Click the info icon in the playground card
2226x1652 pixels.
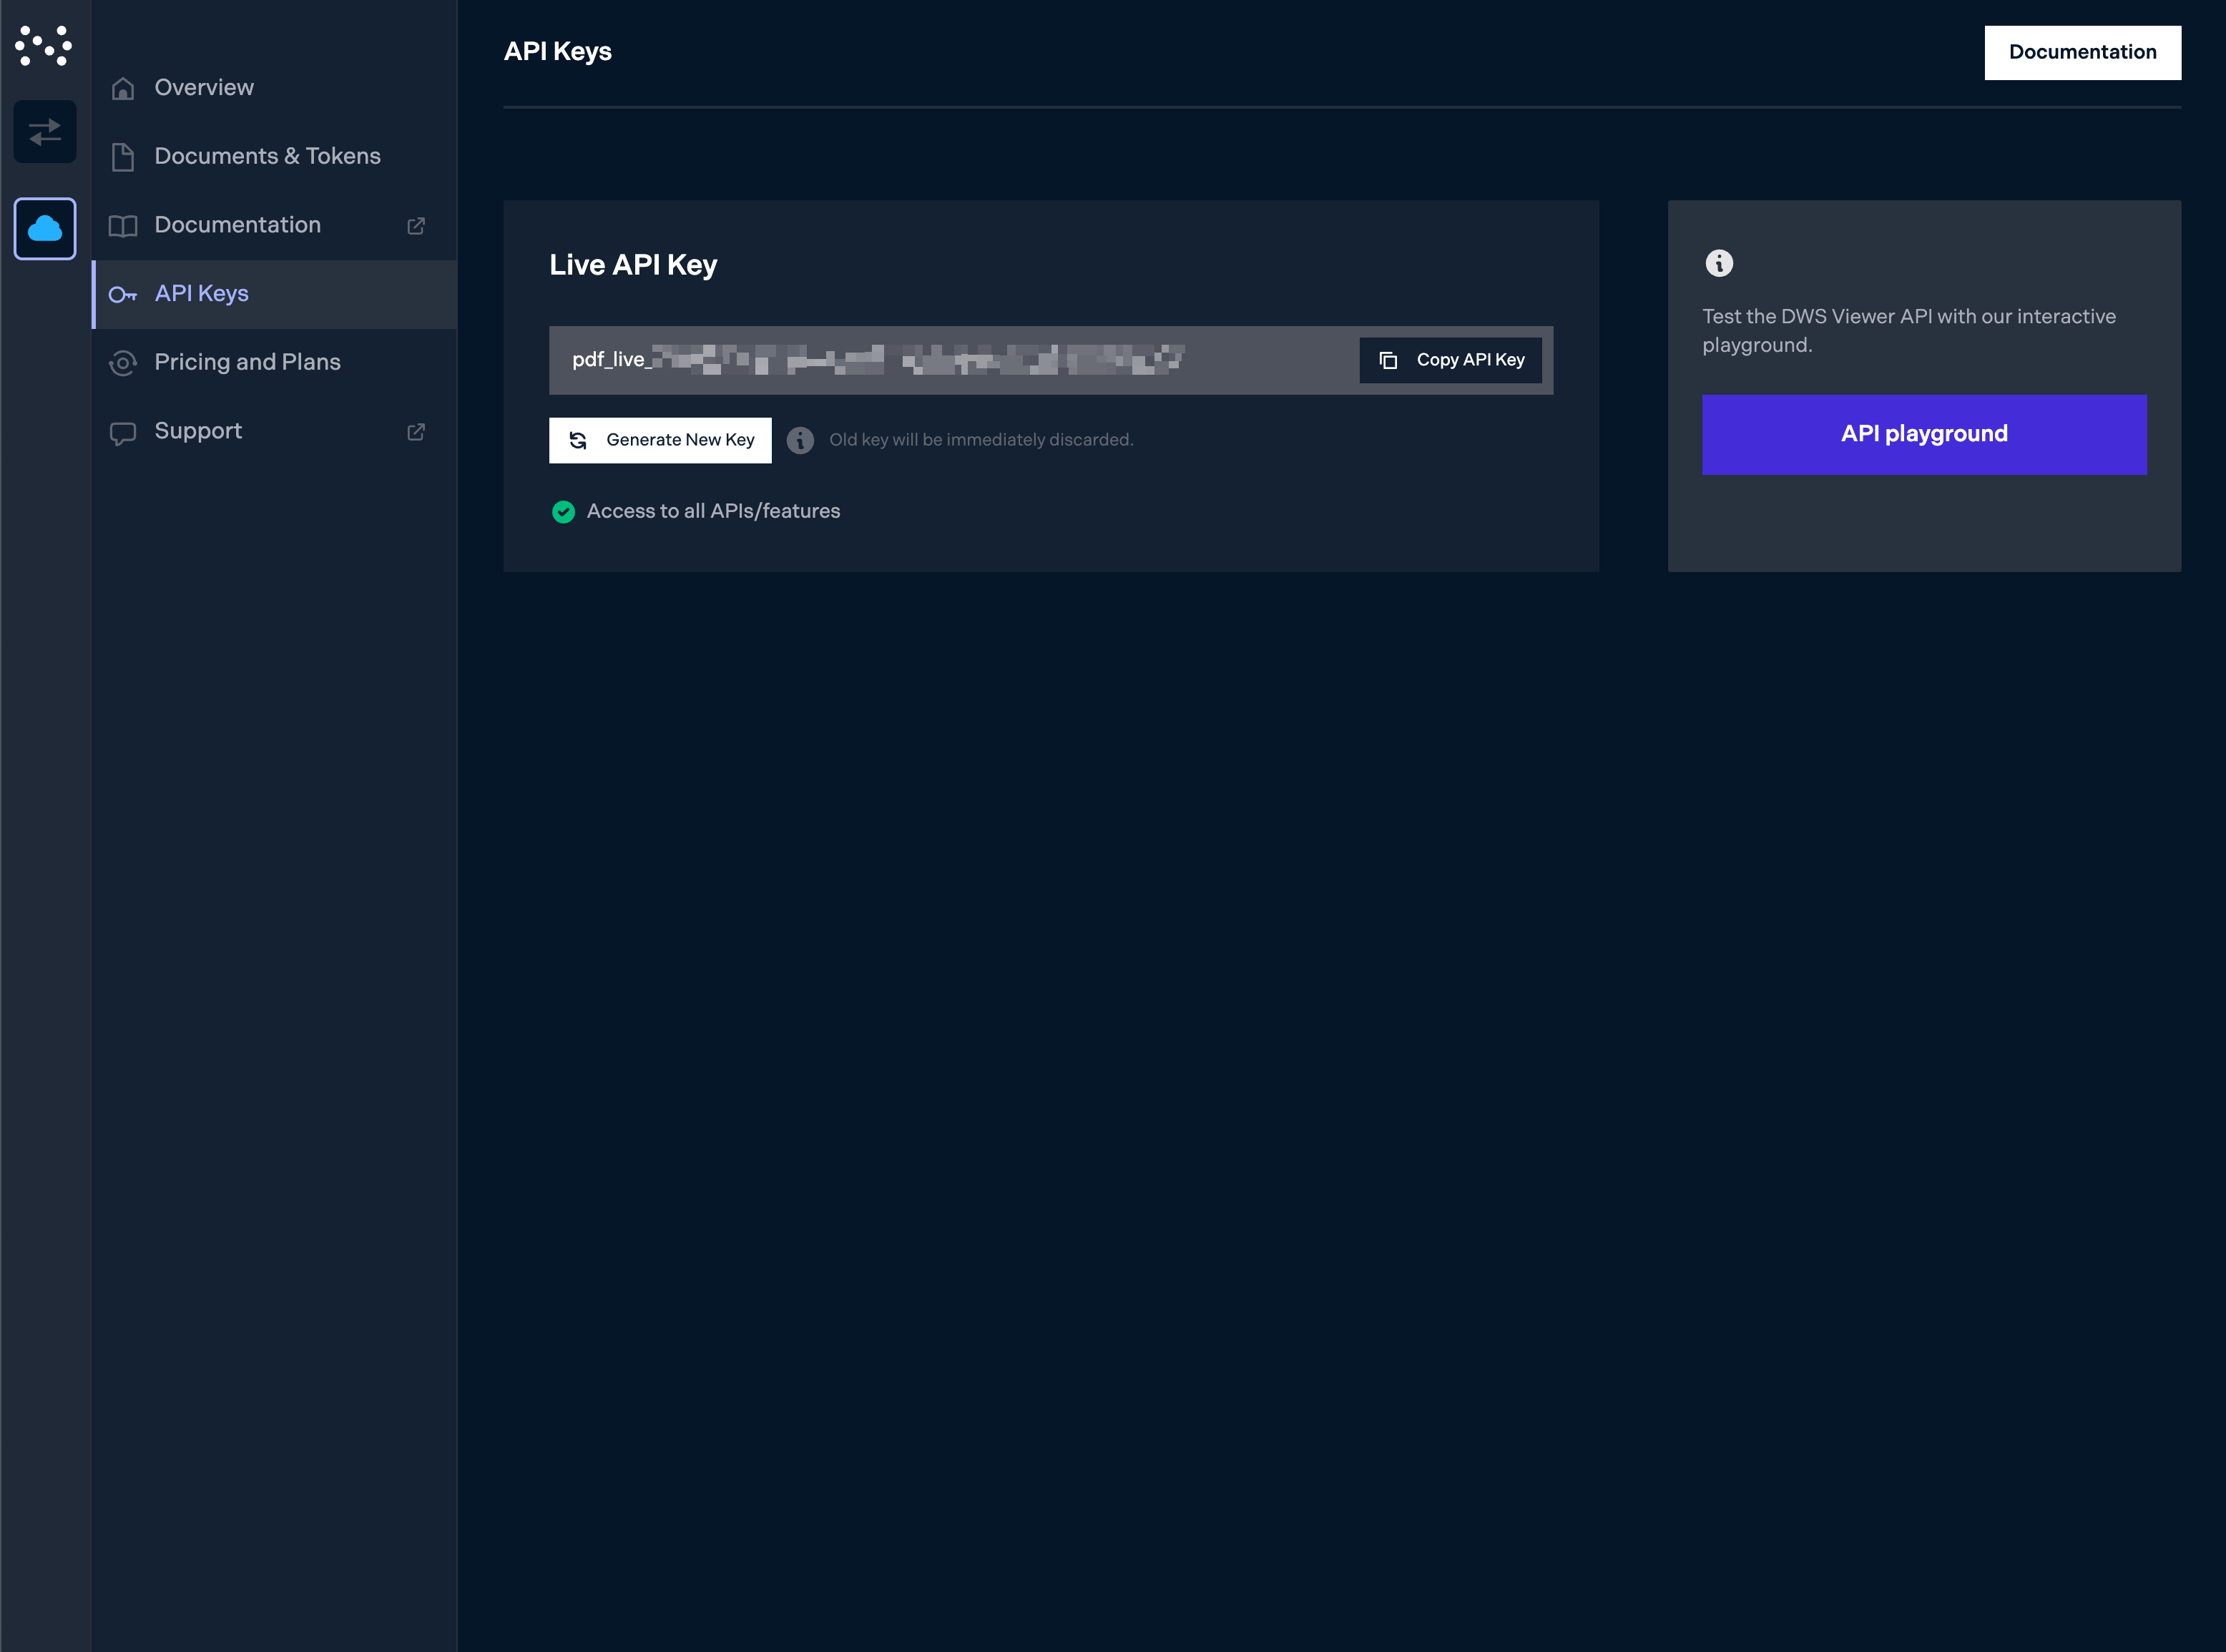coord(1719,263)
